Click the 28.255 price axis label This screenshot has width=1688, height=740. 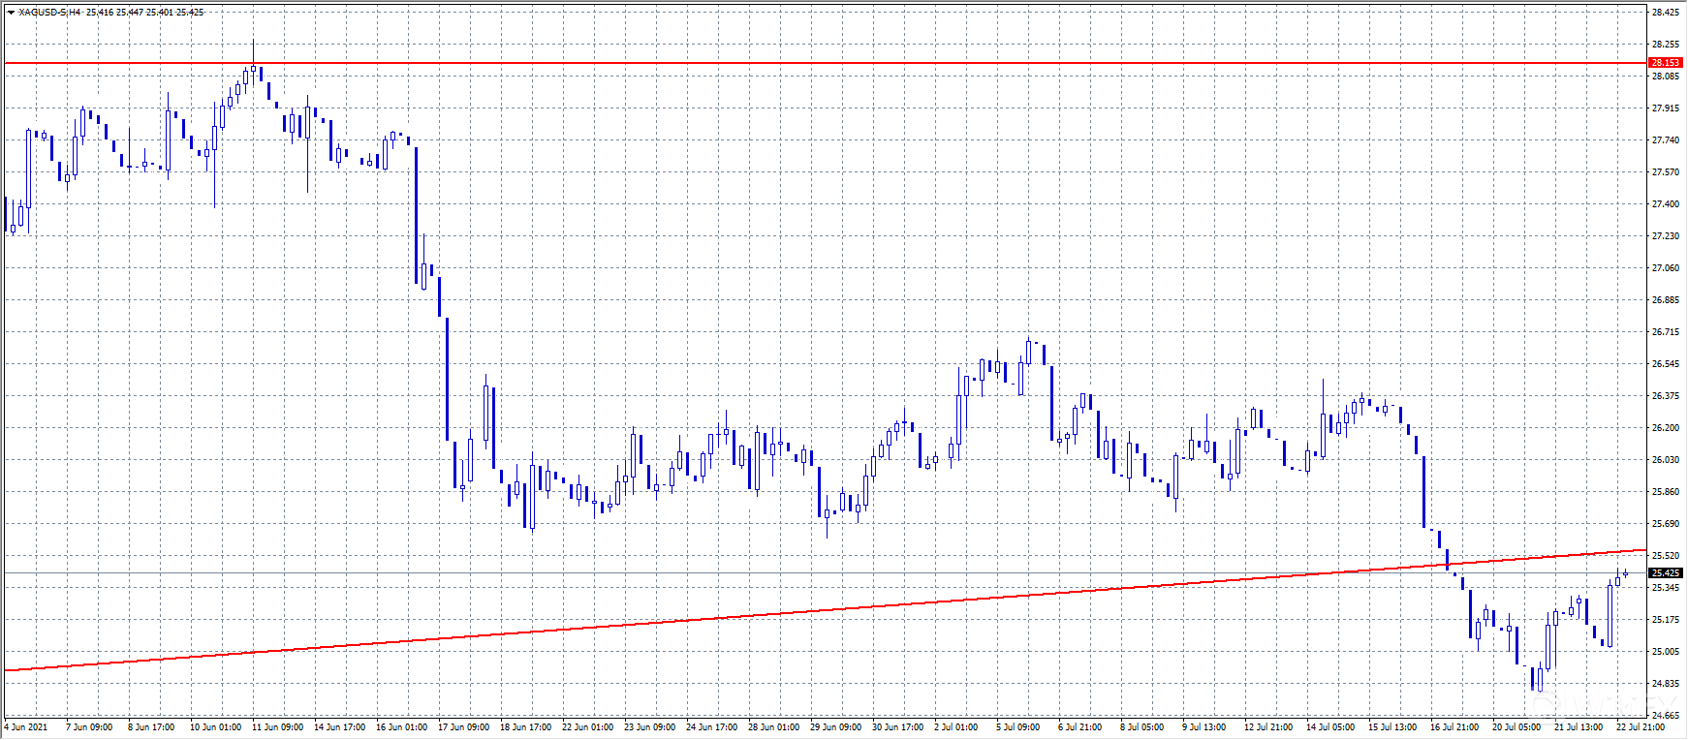coord(1666,45)
